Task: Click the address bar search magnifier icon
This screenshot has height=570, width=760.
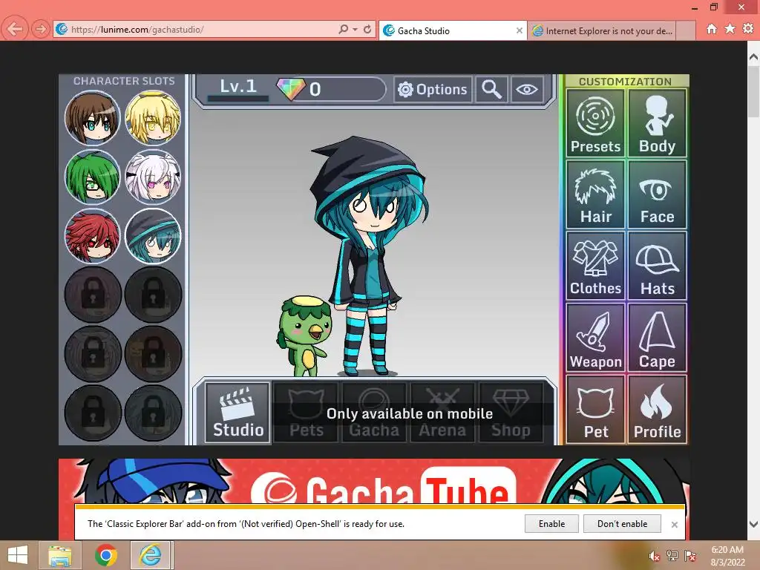Action: [x=343, y=29]
